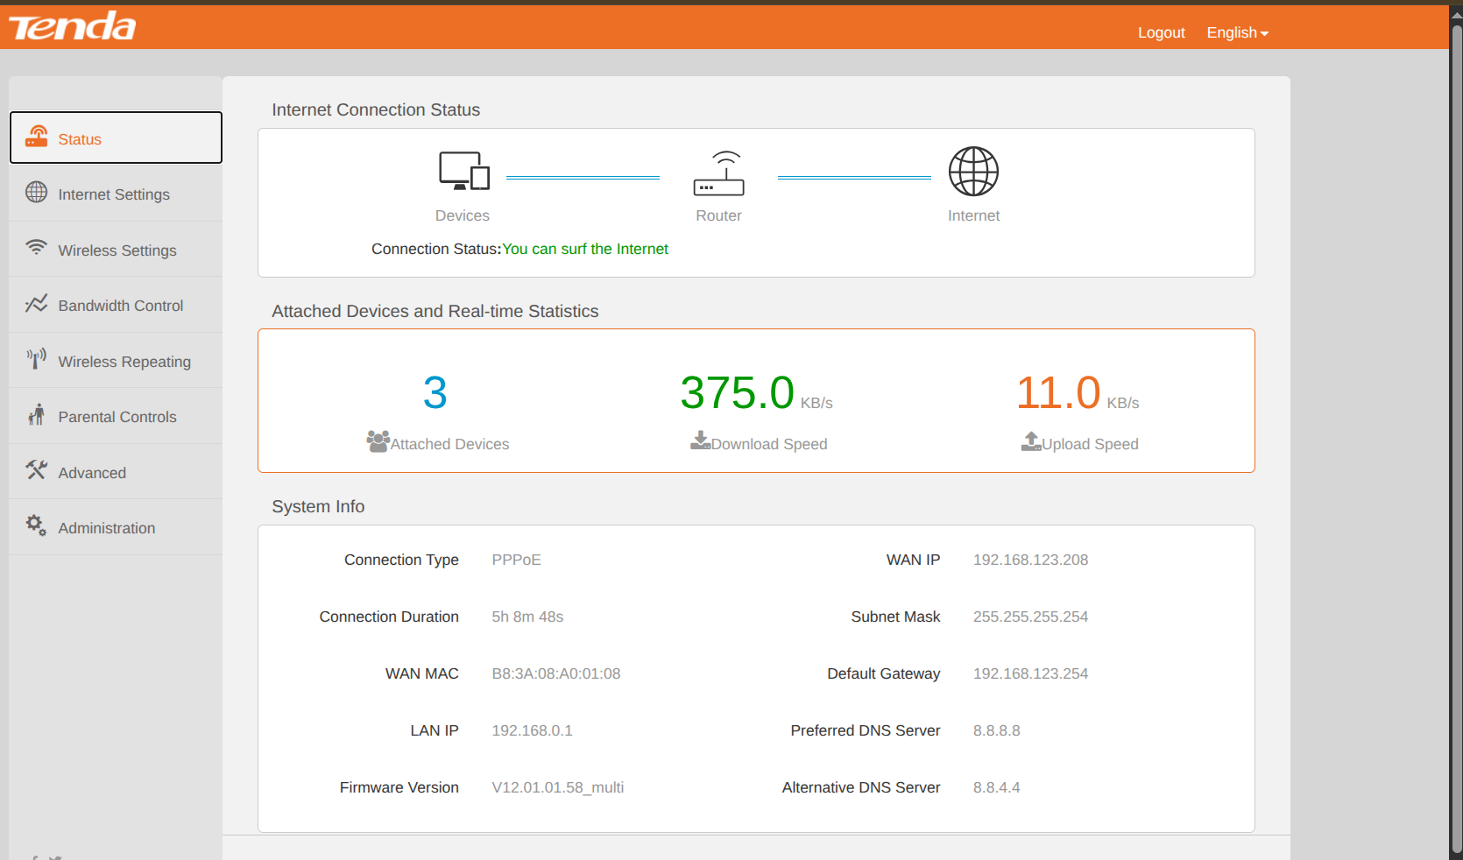Go to Administration settings
This screenshot has height=860, width=1463.
coord(116,527)
